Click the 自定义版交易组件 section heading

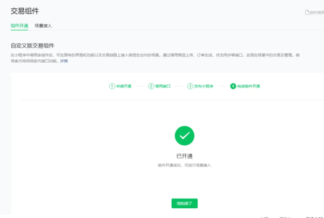click(x=32, y=45)
